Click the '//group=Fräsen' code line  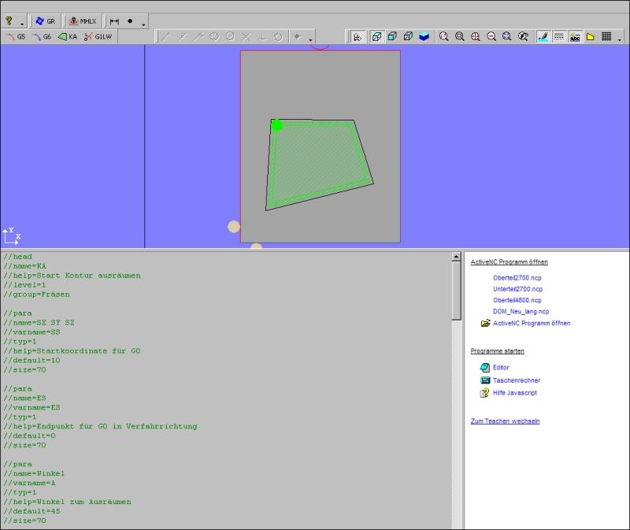tap(36, 294)
